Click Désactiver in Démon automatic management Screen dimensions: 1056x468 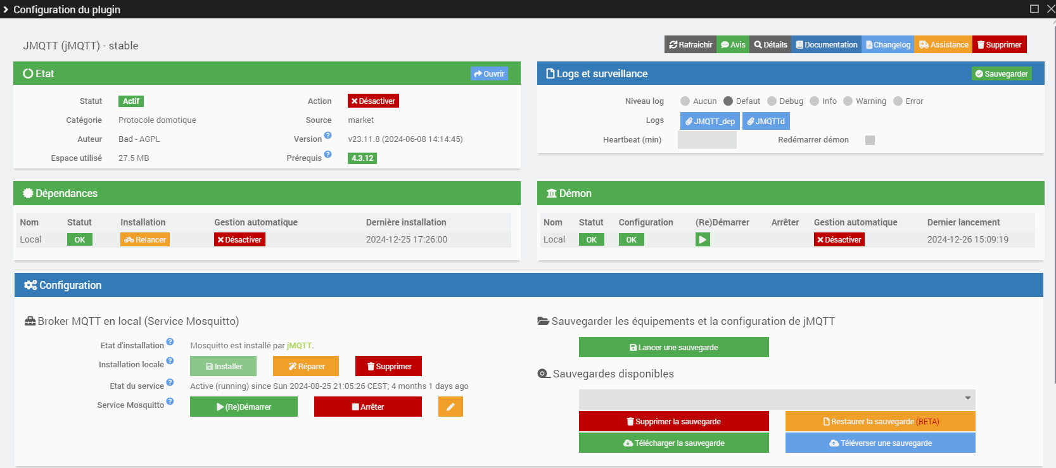coord(839,239)
